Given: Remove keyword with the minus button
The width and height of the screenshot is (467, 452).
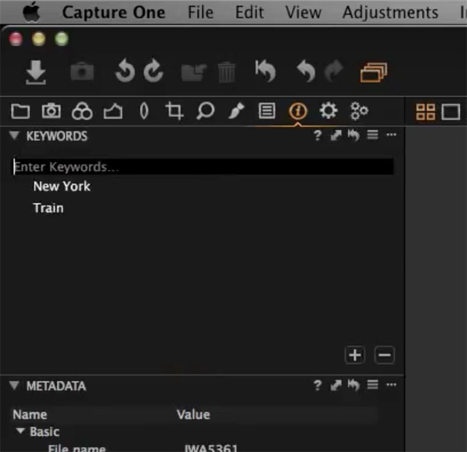Looking at the screenshot, I should 385,355.
